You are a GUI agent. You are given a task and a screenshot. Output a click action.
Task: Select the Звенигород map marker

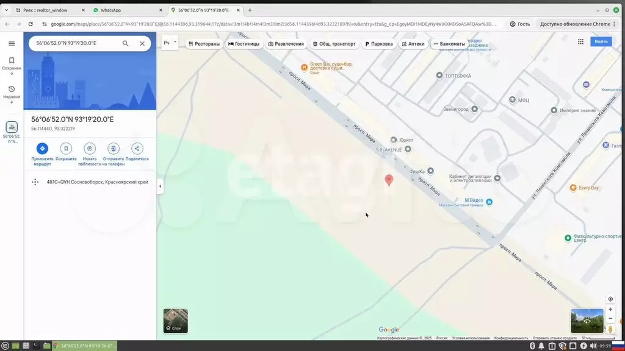coord(474,109)
